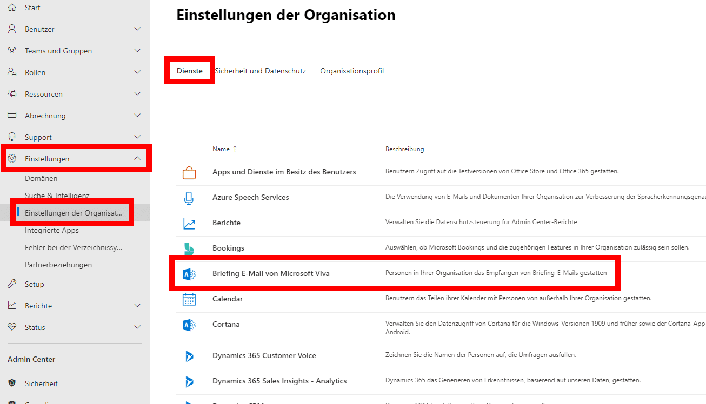This screenshot has width=706, height=404.
Task: Click the Abrechnung card icon
Action: point(12,116)
